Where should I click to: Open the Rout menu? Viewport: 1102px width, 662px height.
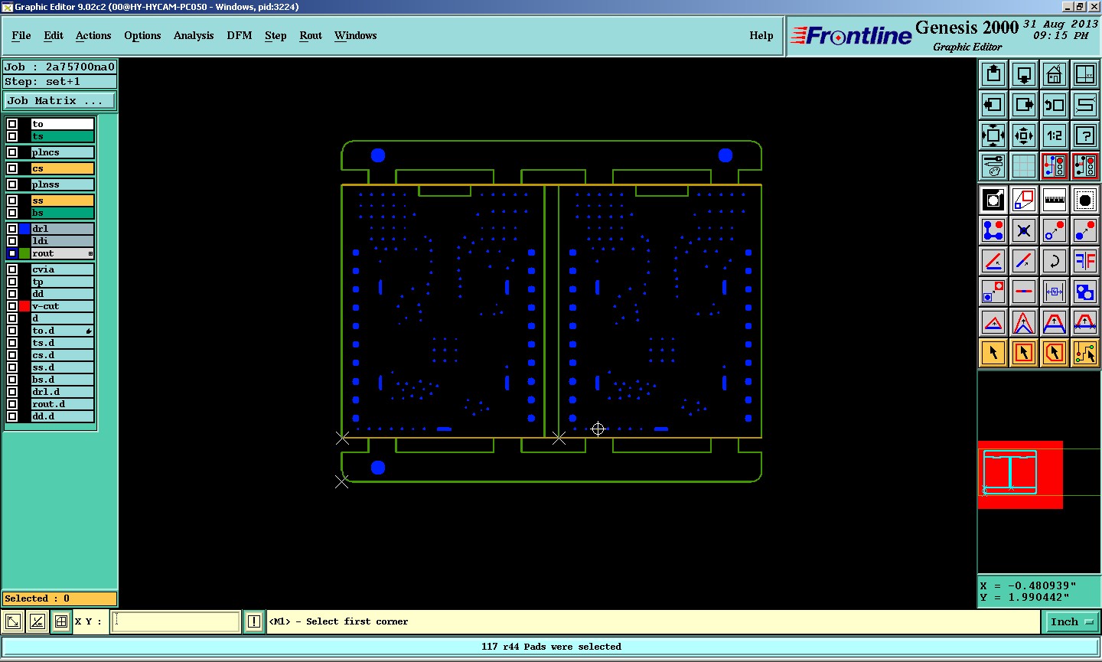(311, 35)
